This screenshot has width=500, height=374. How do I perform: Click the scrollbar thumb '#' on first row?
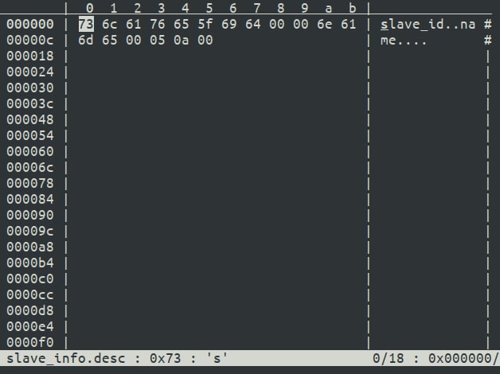pos(487,24)
